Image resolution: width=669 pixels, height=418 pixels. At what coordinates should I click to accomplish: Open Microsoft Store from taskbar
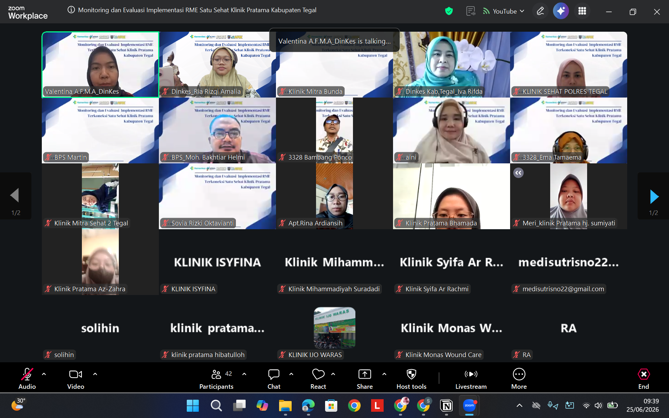tap(331, 405)
